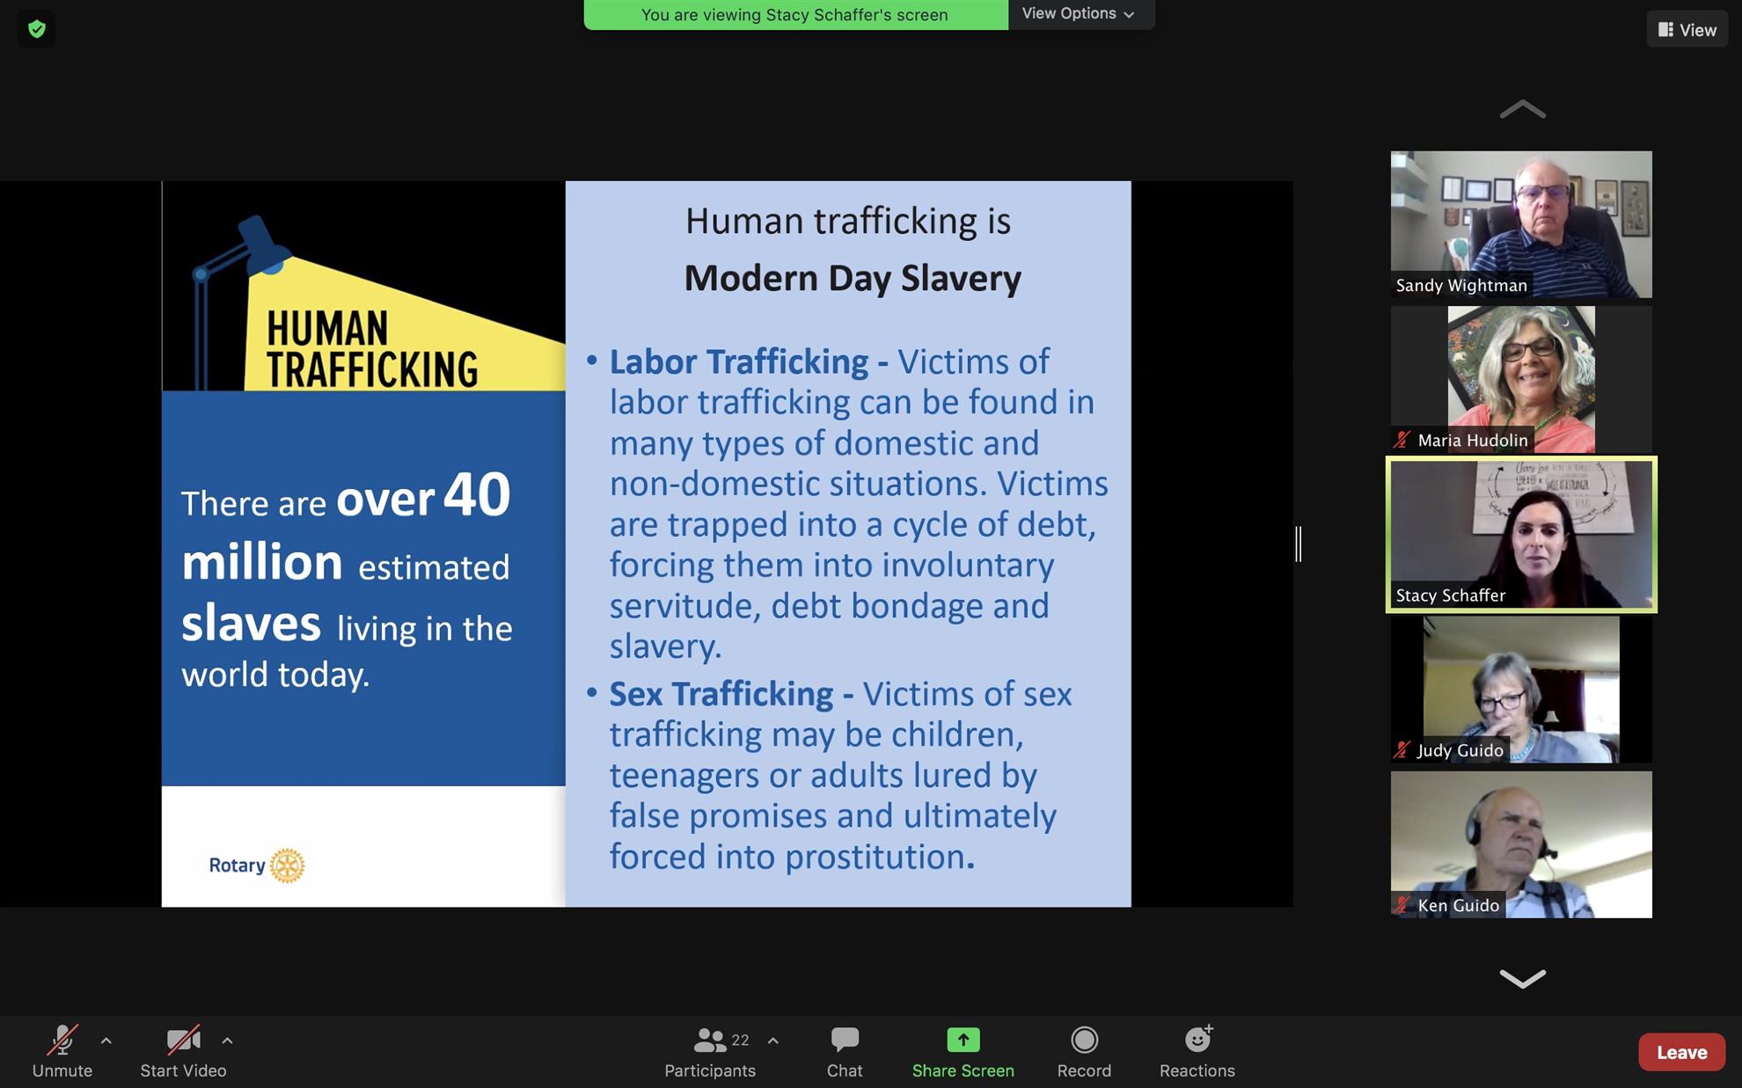Select Sandy Wightman's video thumbnail
The image size is (1742, 1088).
coord(1521,224)
